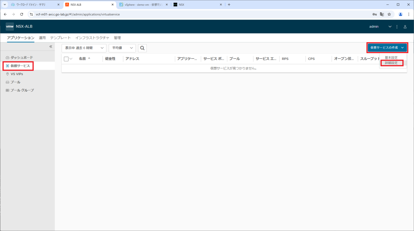Switch to the 運用 tab
414x231 pixels.
[x=42, y=38]
